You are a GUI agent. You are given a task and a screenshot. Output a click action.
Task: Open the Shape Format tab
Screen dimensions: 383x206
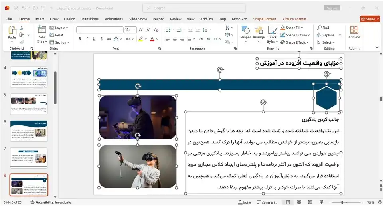coord(265,19)
